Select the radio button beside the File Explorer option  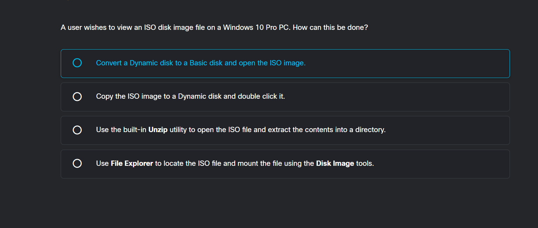coord(77,163)
